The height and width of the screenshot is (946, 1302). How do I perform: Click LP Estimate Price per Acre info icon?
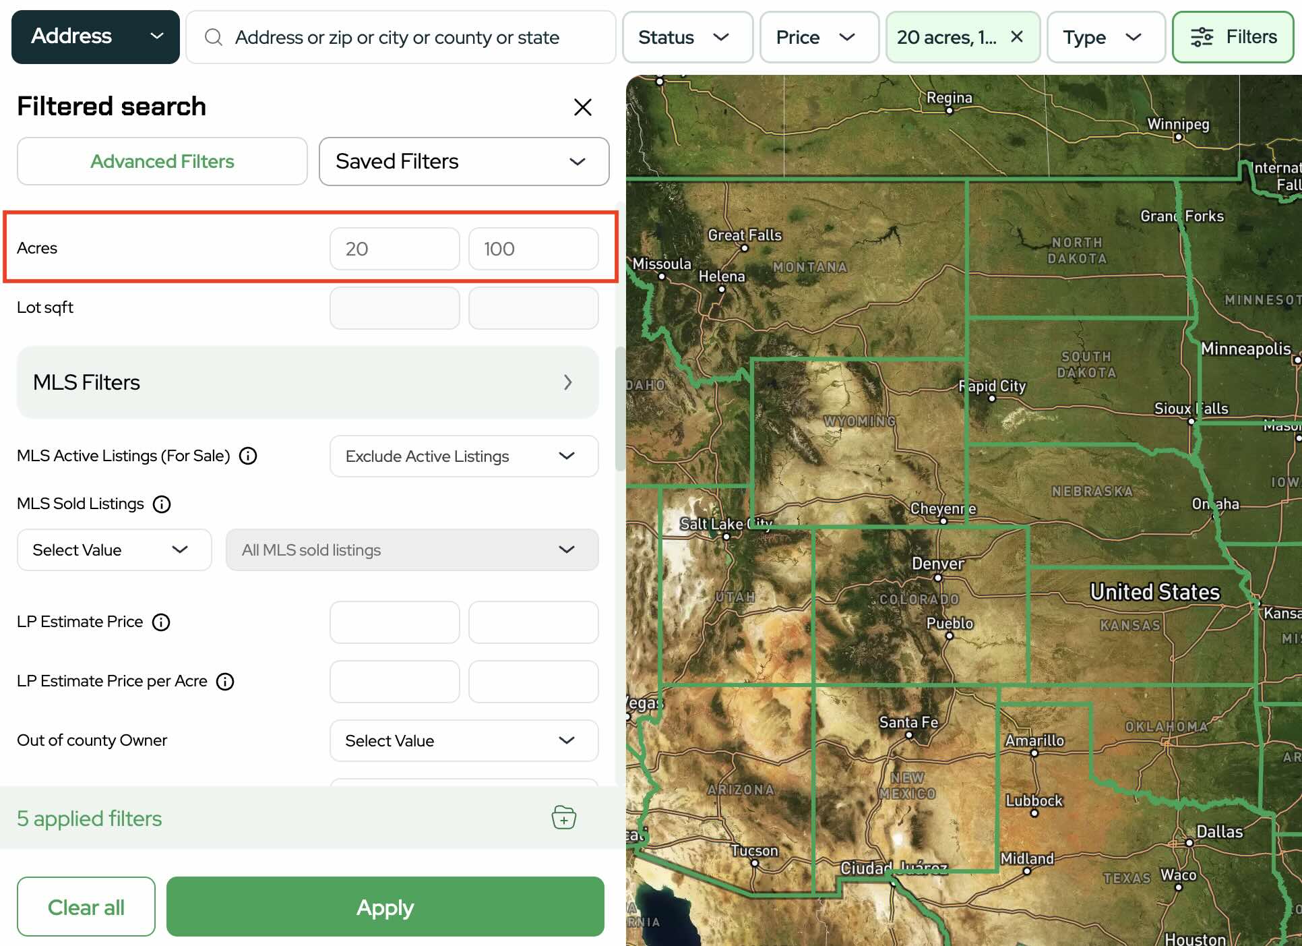click(225, 681)
